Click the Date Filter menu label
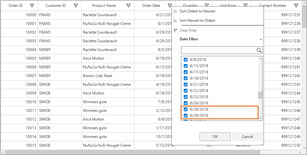Screen dimensions: 307x155 189,39
